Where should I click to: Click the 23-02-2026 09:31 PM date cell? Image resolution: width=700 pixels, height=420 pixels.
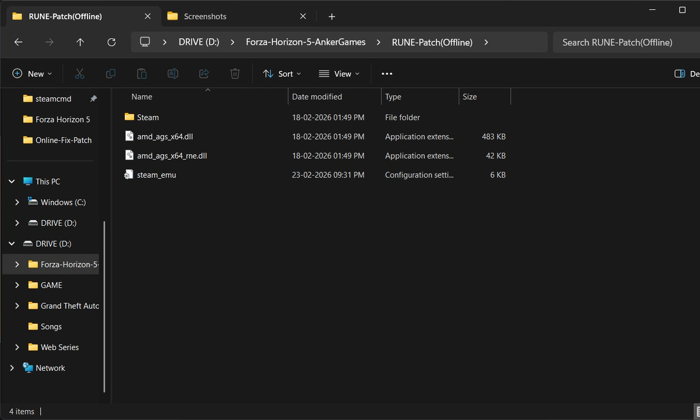click(x=328, y=174)
